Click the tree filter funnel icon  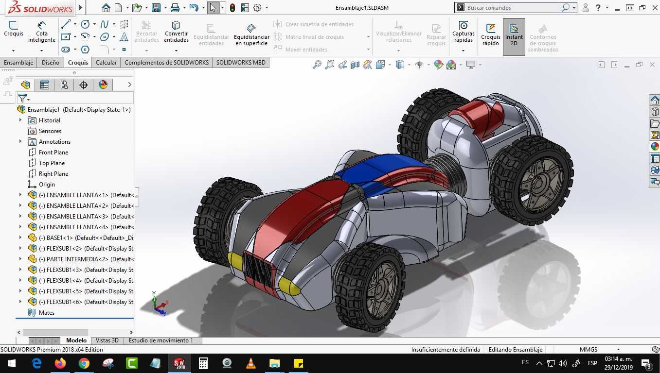(x=22, y=99)
